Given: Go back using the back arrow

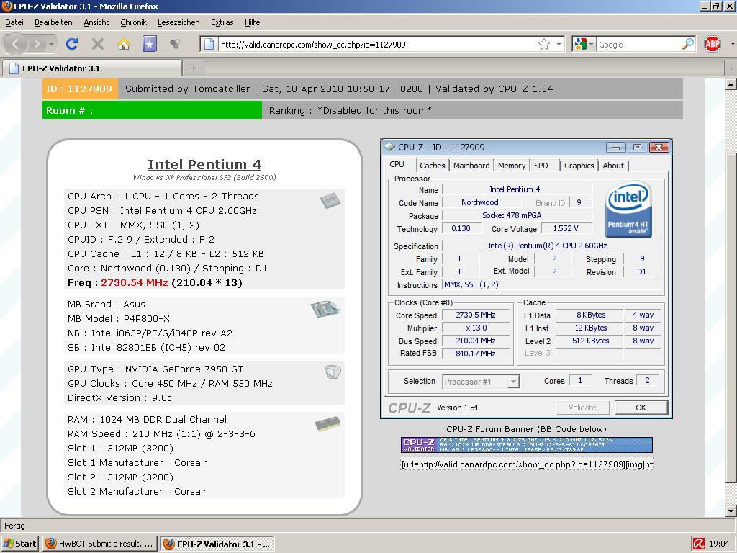Looking at the screenshot, I should 15,44.
